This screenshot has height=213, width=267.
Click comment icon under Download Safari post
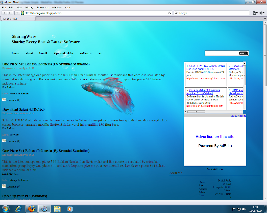tap(4, 141)
